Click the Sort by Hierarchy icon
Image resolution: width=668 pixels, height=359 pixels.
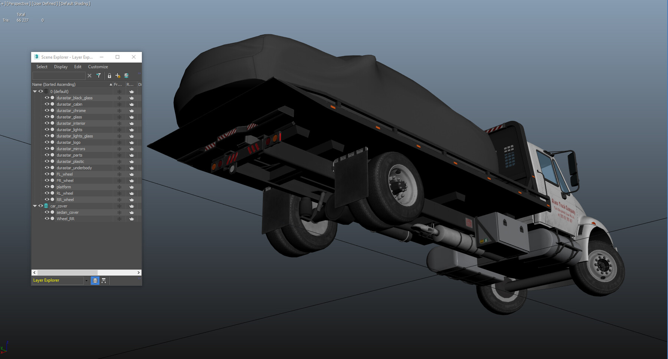click(104, 280)
